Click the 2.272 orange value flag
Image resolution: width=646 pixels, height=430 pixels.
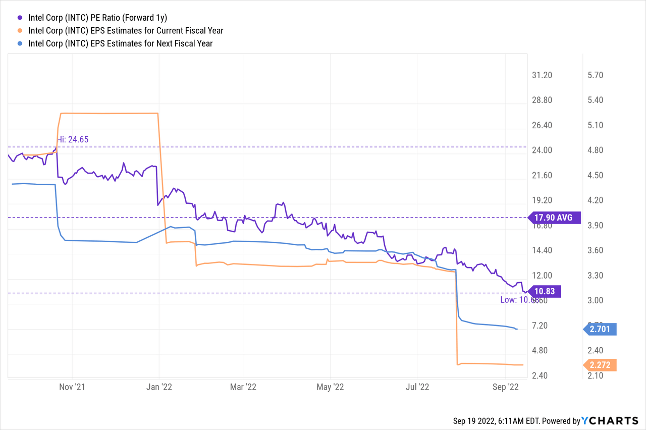pyautogui.click(x=600, y=365)
